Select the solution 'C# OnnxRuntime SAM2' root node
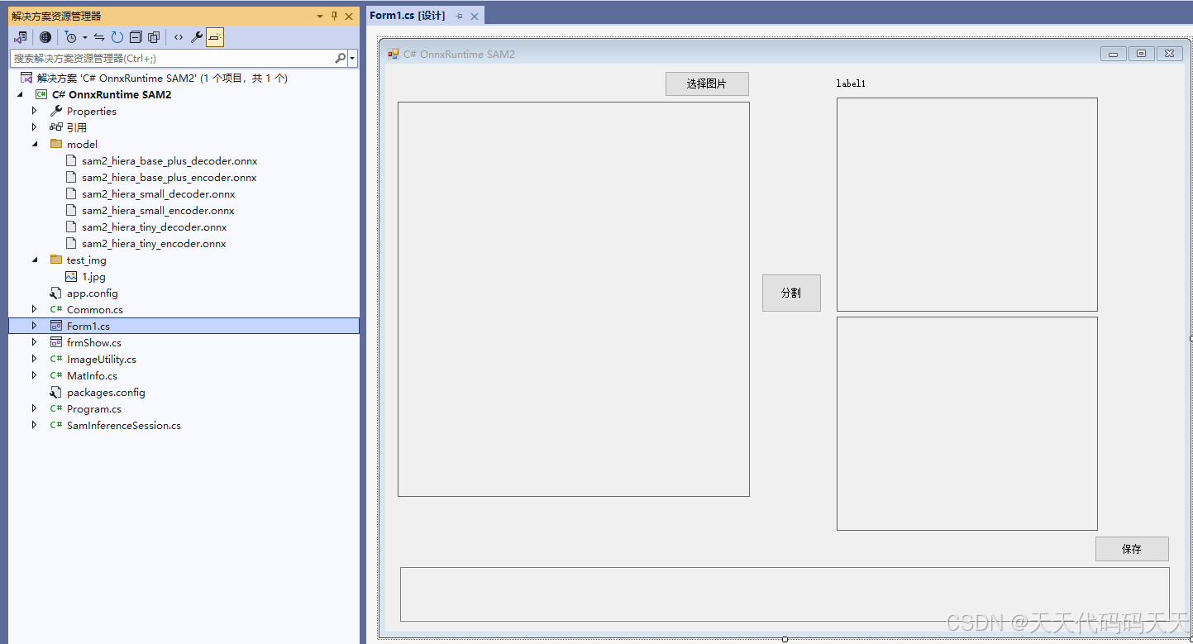Image resolution: width=1193 pixels, height=644 pixels. [x=162, y=79]
